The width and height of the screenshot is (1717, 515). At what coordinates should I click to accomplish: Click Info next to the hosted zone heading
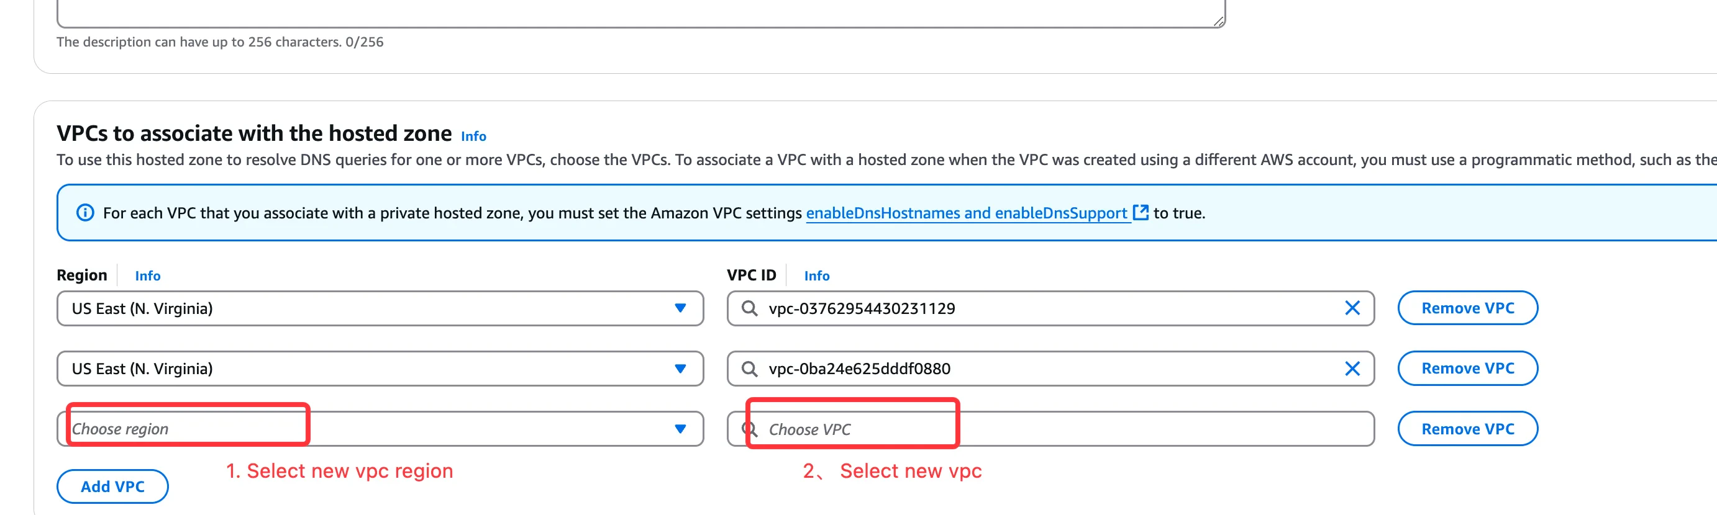474,136
